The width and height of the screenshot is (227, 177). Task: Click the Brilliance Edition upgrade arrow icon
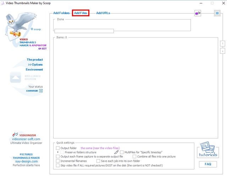pyautogui.click(x=16, y=78)
